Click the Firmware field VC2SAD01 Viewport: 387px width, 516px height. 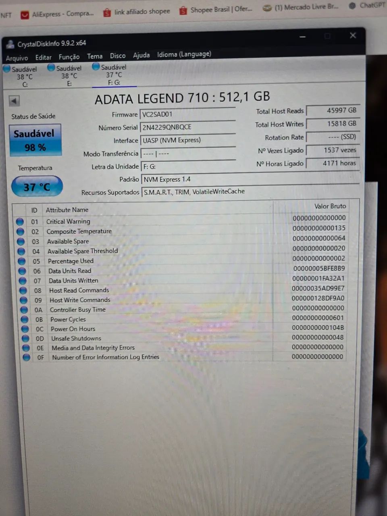point(187,114)
